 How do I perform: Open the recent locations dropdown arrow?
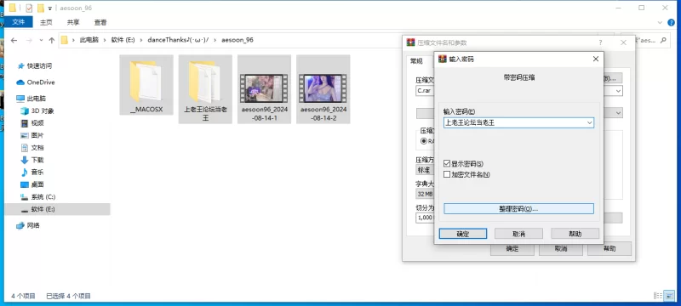(x=41, y=40)
